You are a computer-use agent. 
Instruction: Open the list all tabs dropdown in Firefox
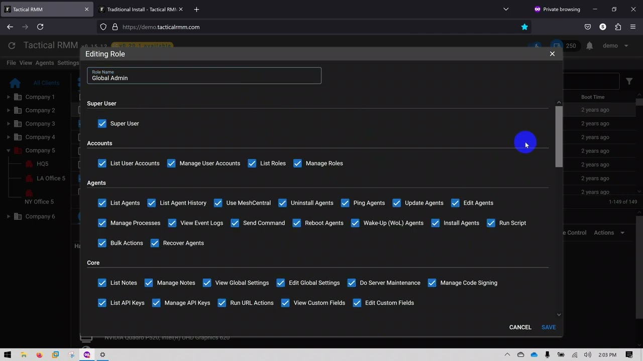click(x=506, y=9)
